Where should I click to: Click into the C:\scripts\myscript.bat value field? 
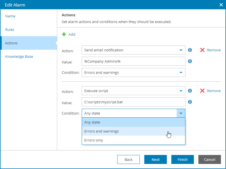tap(133, 102)
